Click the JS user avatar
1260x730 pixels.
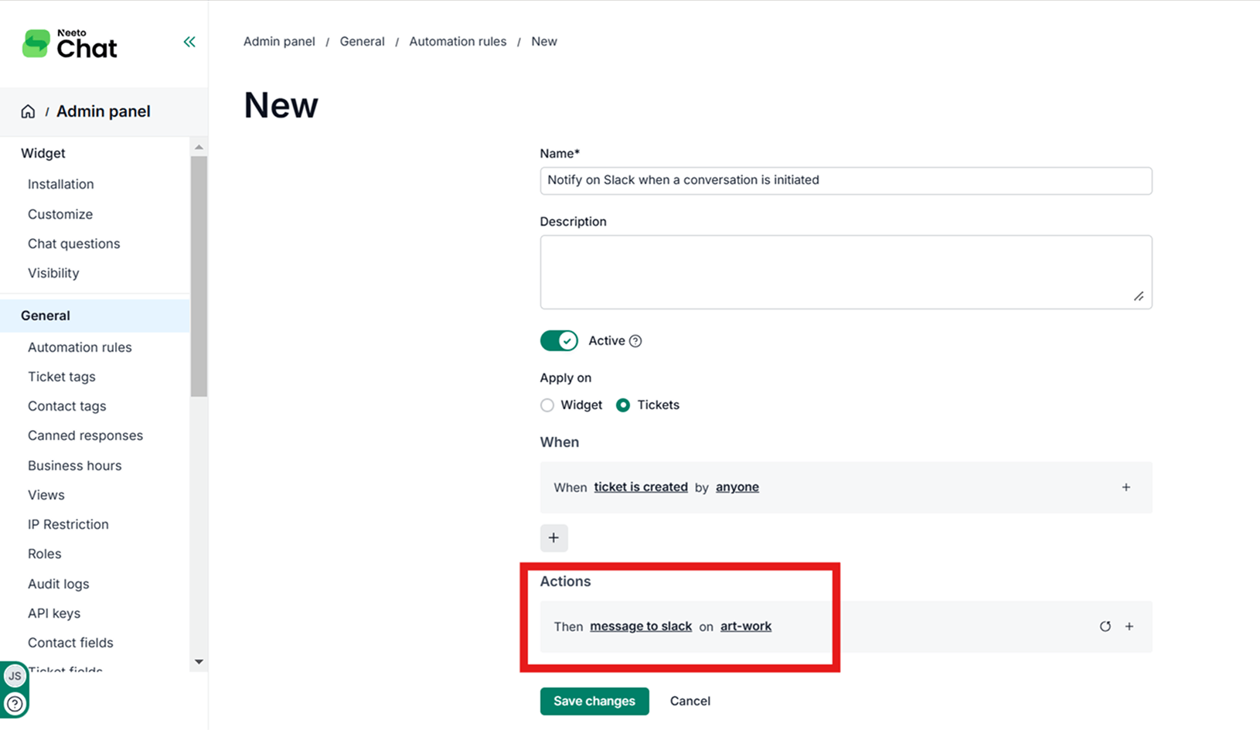tap(15, 676)
